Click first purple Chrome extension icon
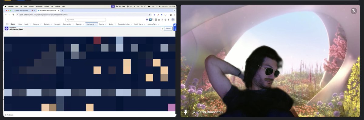 154,15
